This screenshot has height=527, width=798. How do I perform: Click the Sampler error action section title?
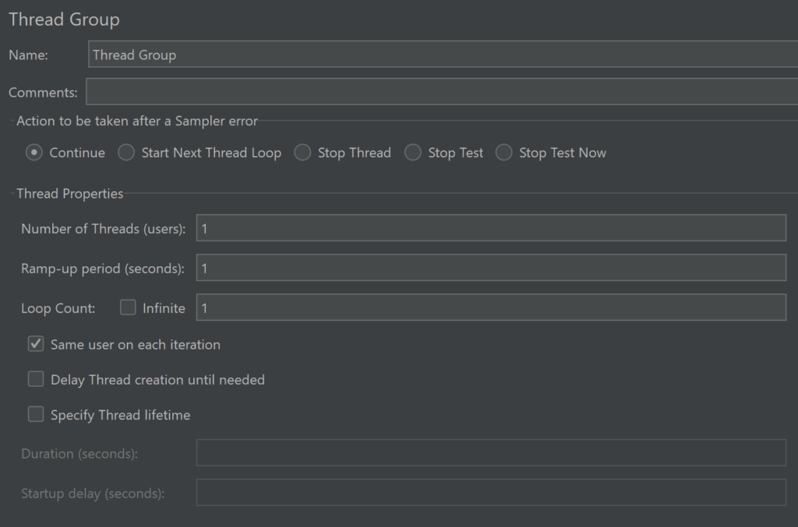pyautogui.click(x=137, y=121)
